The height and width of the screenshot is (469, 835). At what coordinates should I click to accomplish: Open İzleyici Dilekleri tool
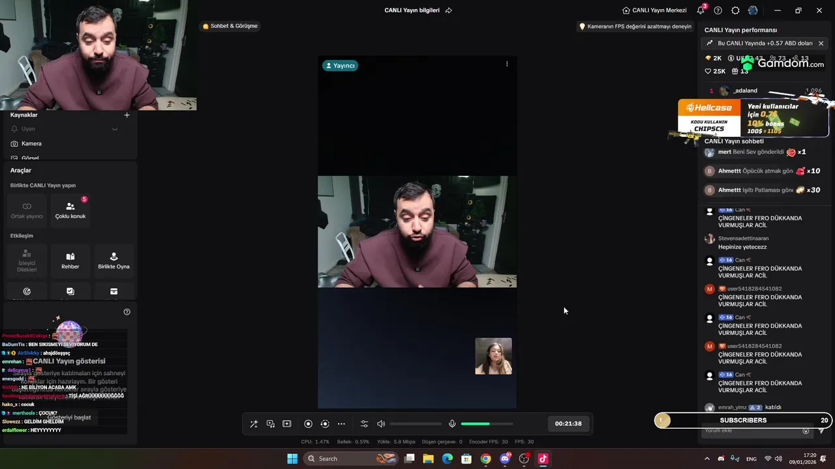pos(27,261)
